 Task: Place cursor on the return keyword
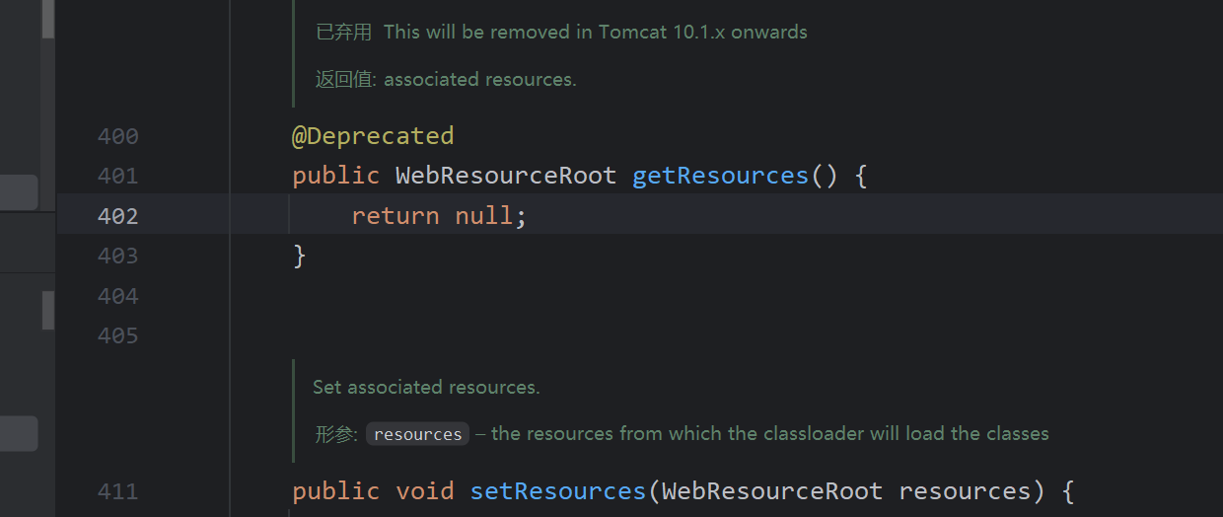[395, 215]
